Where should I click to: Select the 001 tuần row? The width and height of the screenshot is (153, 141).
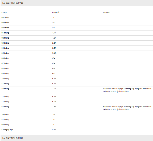(x=77, y=18)
